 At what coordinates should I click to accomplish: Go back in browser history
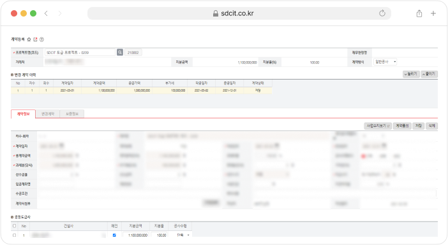coord(46,13)
